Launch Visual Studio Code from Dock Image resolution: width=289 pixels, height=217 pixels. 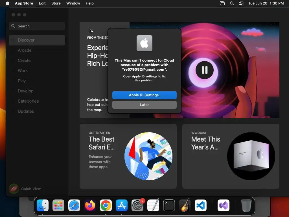pos(201,205)
